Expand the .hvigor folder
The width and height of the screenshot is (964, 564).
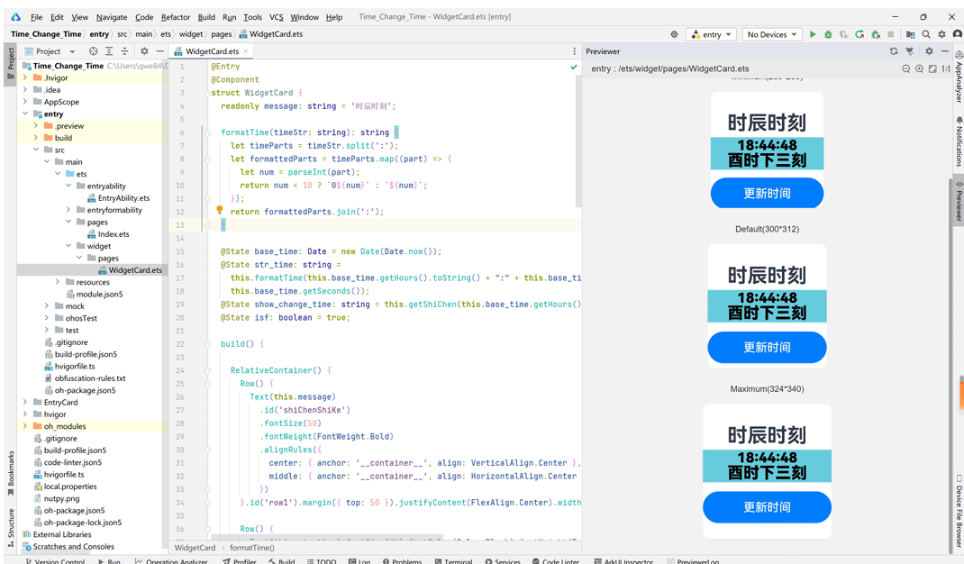point(24,77)
